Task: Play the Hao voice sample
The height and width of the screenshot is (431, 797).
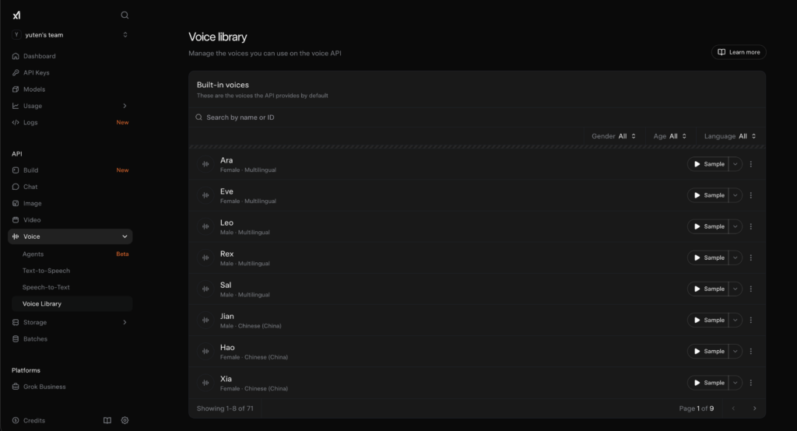Action: (708, 351)
